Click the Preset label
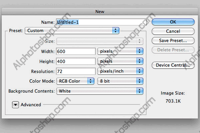This screenshot has height=133, width=200. tap(16, 31)
